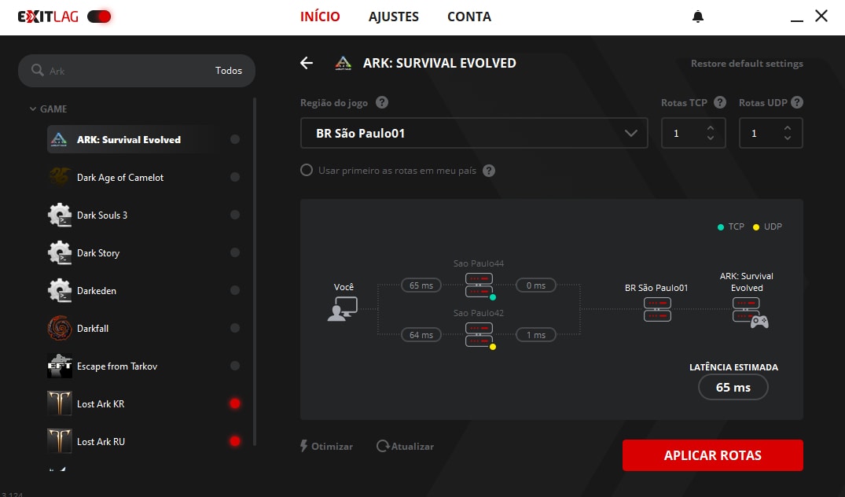This screenshot has width=845, height=497.
Task: Open the CONTA tab
Action: [x=469, y=17]
